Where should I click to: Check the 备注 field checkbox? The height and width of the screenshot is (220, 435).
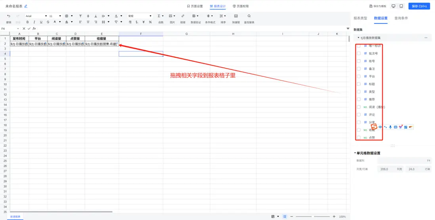click(359, 69)
